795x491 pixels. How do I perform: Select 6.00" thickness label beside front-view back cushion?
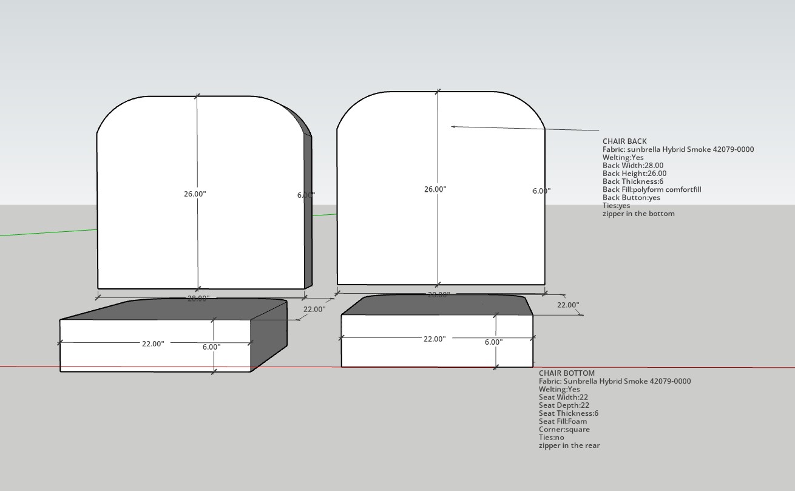pos(542,191)
